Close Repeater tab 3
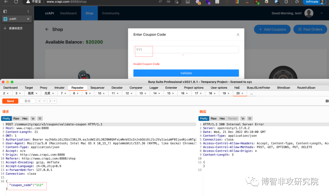 tap(20, 93)
